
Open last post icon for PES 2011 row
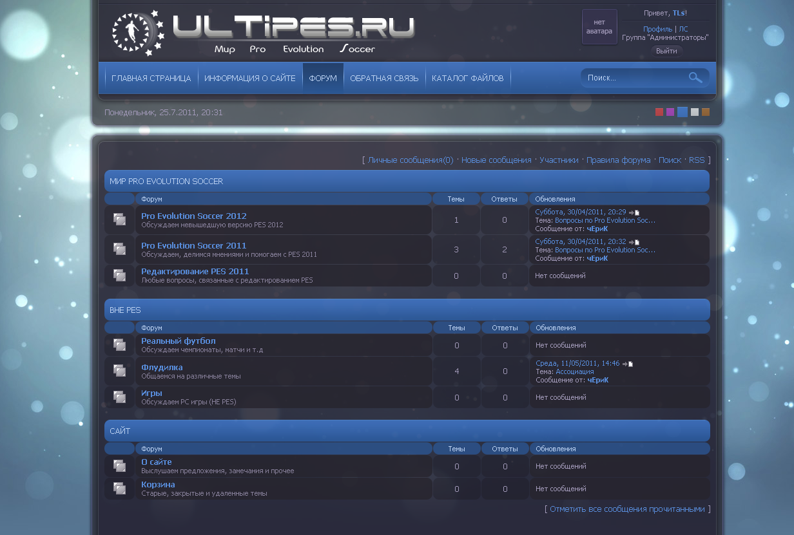pyautogui.click(x=634, y=242)
